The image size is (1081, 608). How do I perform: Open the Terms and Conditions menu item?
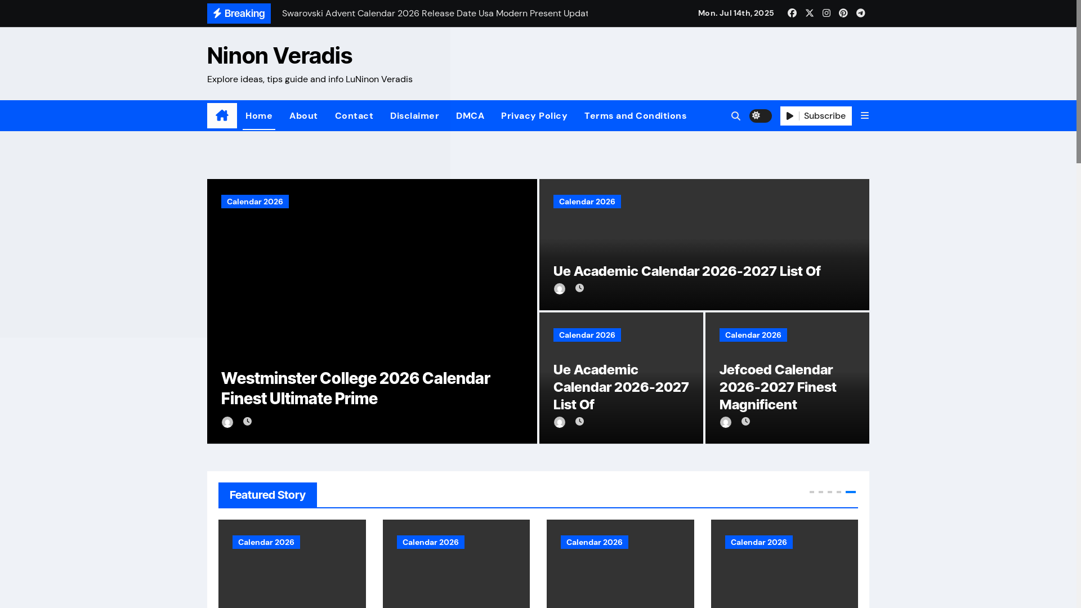click(x=636, y=116)
